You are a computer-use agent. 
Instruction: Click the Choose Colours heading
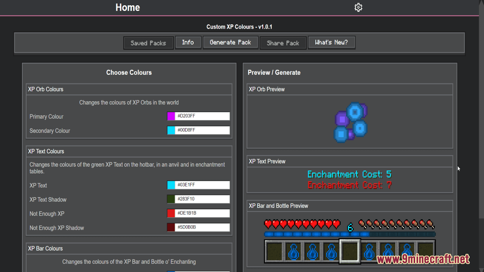tap(129, 73)
